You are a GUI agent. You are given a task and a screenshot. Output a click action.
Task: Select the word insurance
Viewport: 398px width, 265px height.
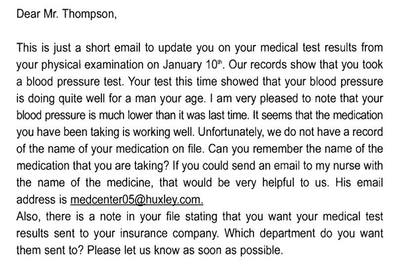click(x=144, y=233)
